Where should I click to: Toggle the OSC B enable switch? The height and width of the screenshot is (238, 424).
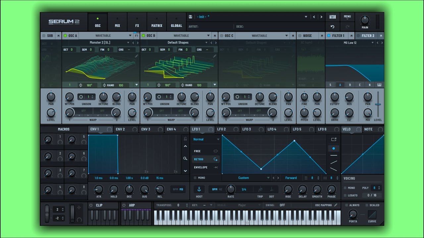click(143, 36)
